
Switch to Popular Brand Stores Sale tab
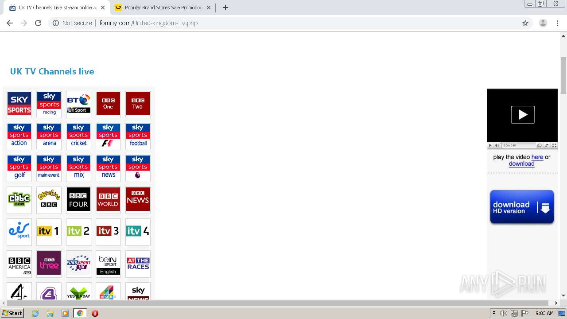pyautogui.click(x=163, y=8)
